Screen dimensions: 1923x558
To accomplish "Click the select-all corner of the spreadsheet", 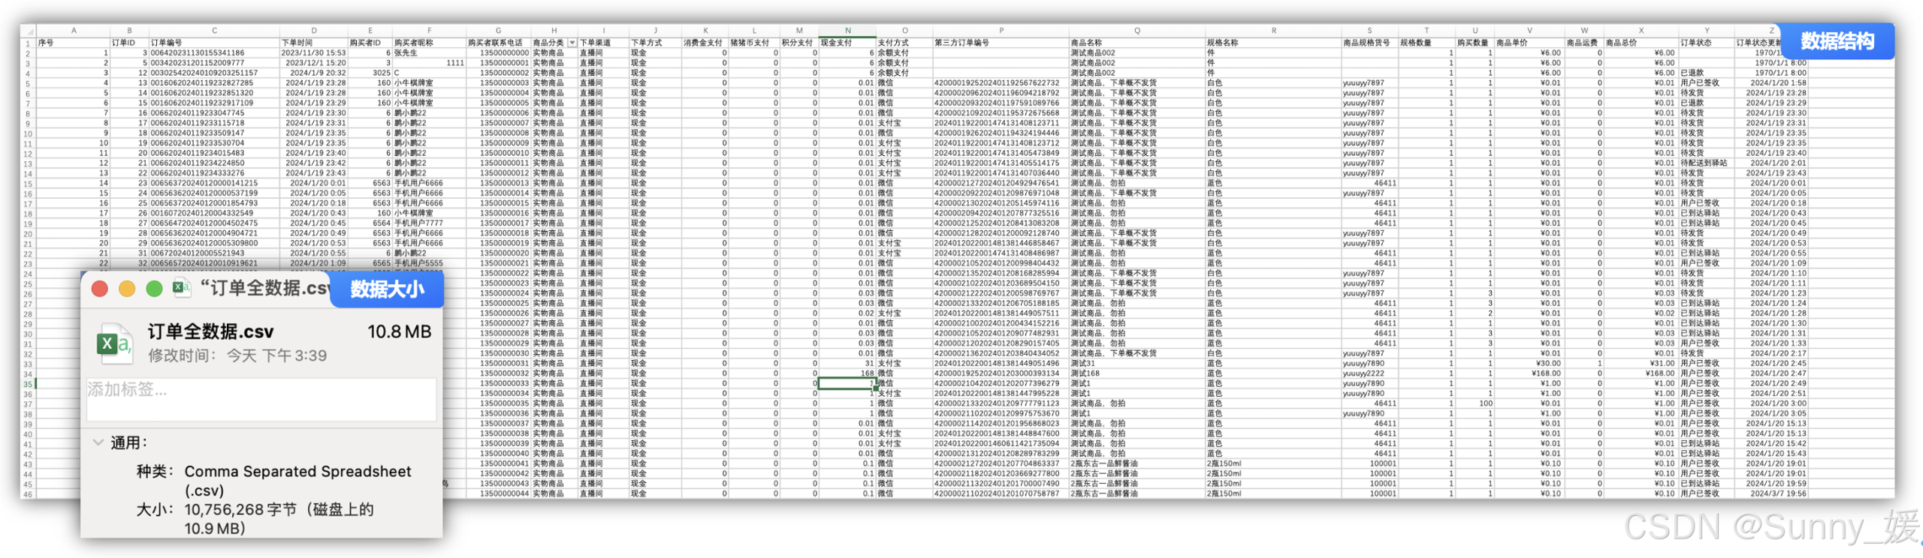I will (29, 31).
